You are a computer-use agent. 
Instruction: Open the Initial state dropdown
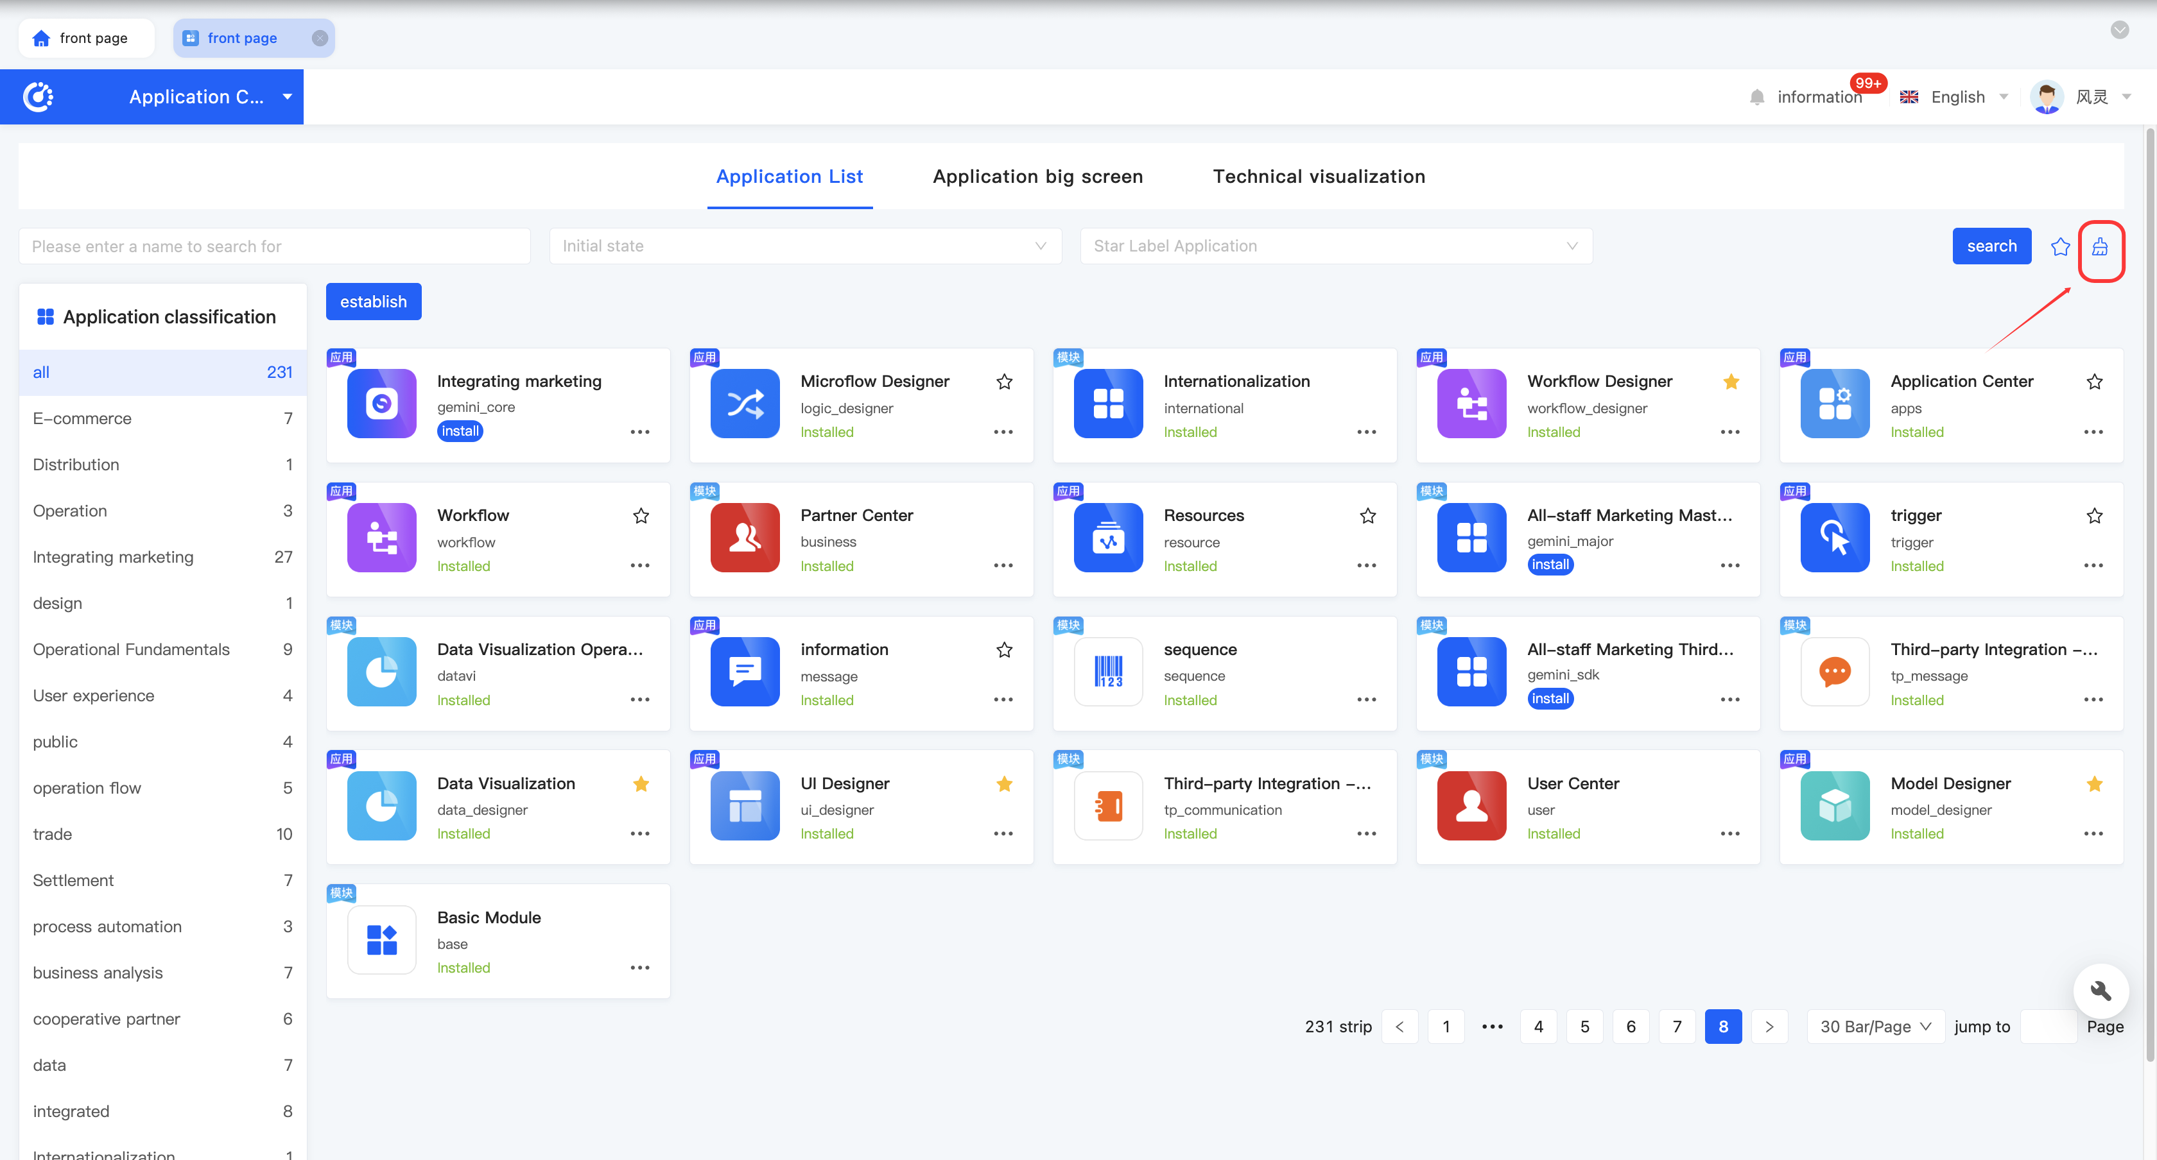click(804, 246)
